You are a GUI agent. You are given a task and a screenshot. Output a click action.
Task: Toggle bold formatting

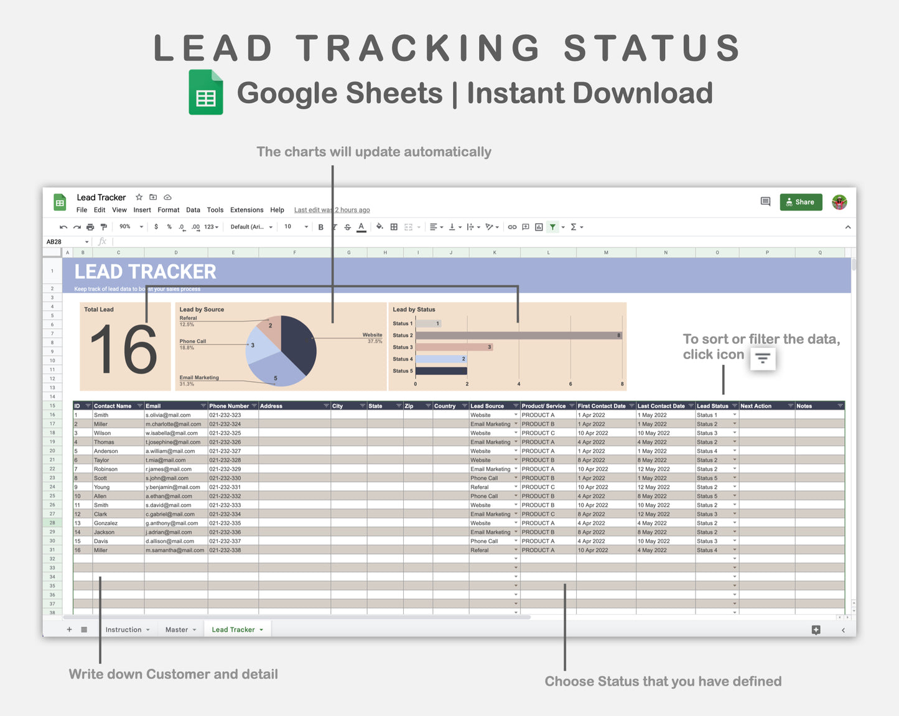click(320, 226)
